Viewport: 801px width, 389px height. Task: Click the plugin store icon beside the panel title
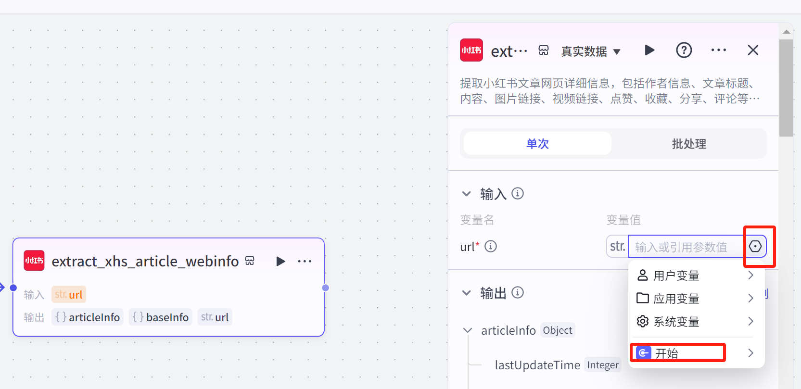(x=544, y=50)
